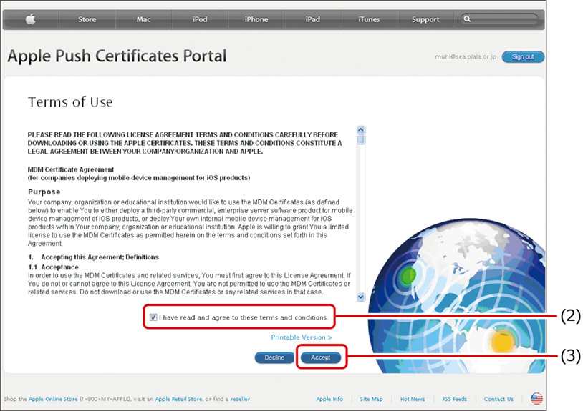The width and height of the screenshot is (583, 411).
Task: Open the iTunes navigation item
Action: (x=369, y=19)
